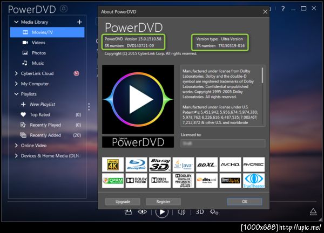
Task: Click the Ultra HD 4K logo
Action: pyautogui.click(x=113, y=165)
